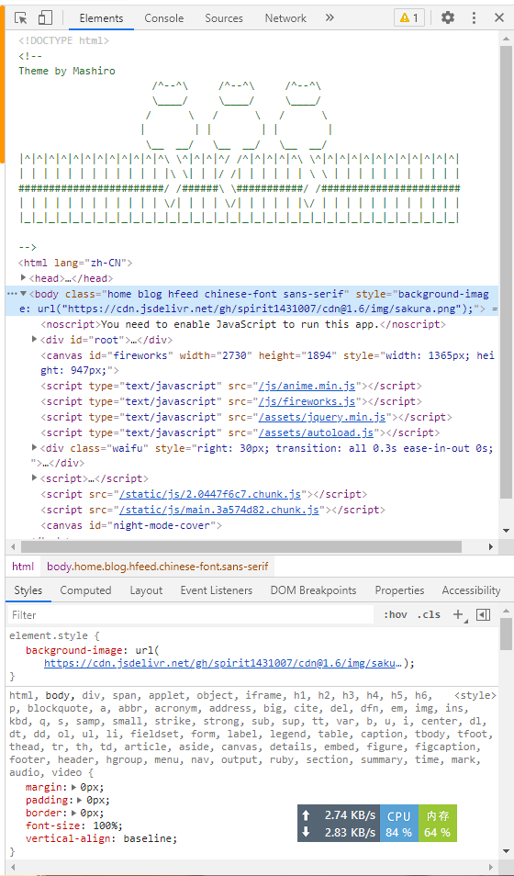Open the Computed styles tab
This screenshot has height=876, width=514.
pos(85,590)
